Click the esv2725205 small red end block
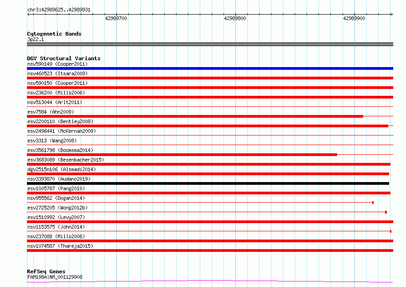406x287 pixels. (x=386, y=212)
